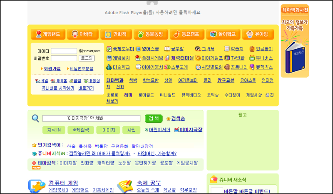Click the 마이홈 house icon
Image resolution: width=333 pixels, height=194 pixels.
coord(53,81)
